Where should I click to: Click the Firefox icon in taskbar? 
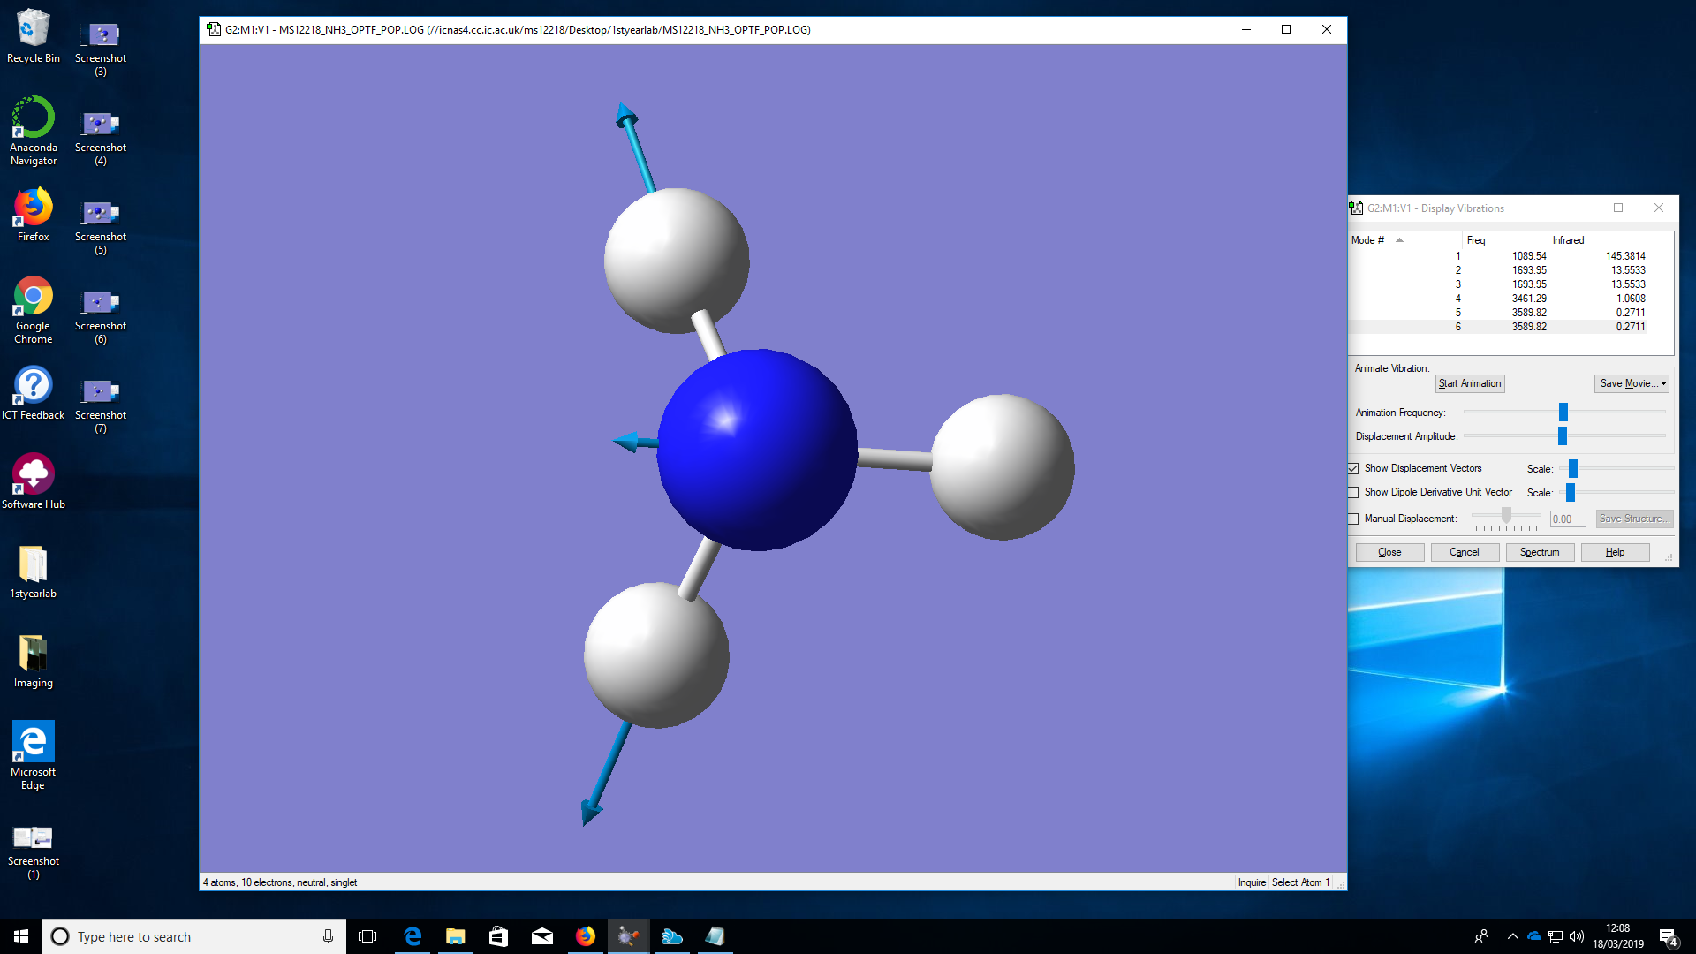point(585,936)
